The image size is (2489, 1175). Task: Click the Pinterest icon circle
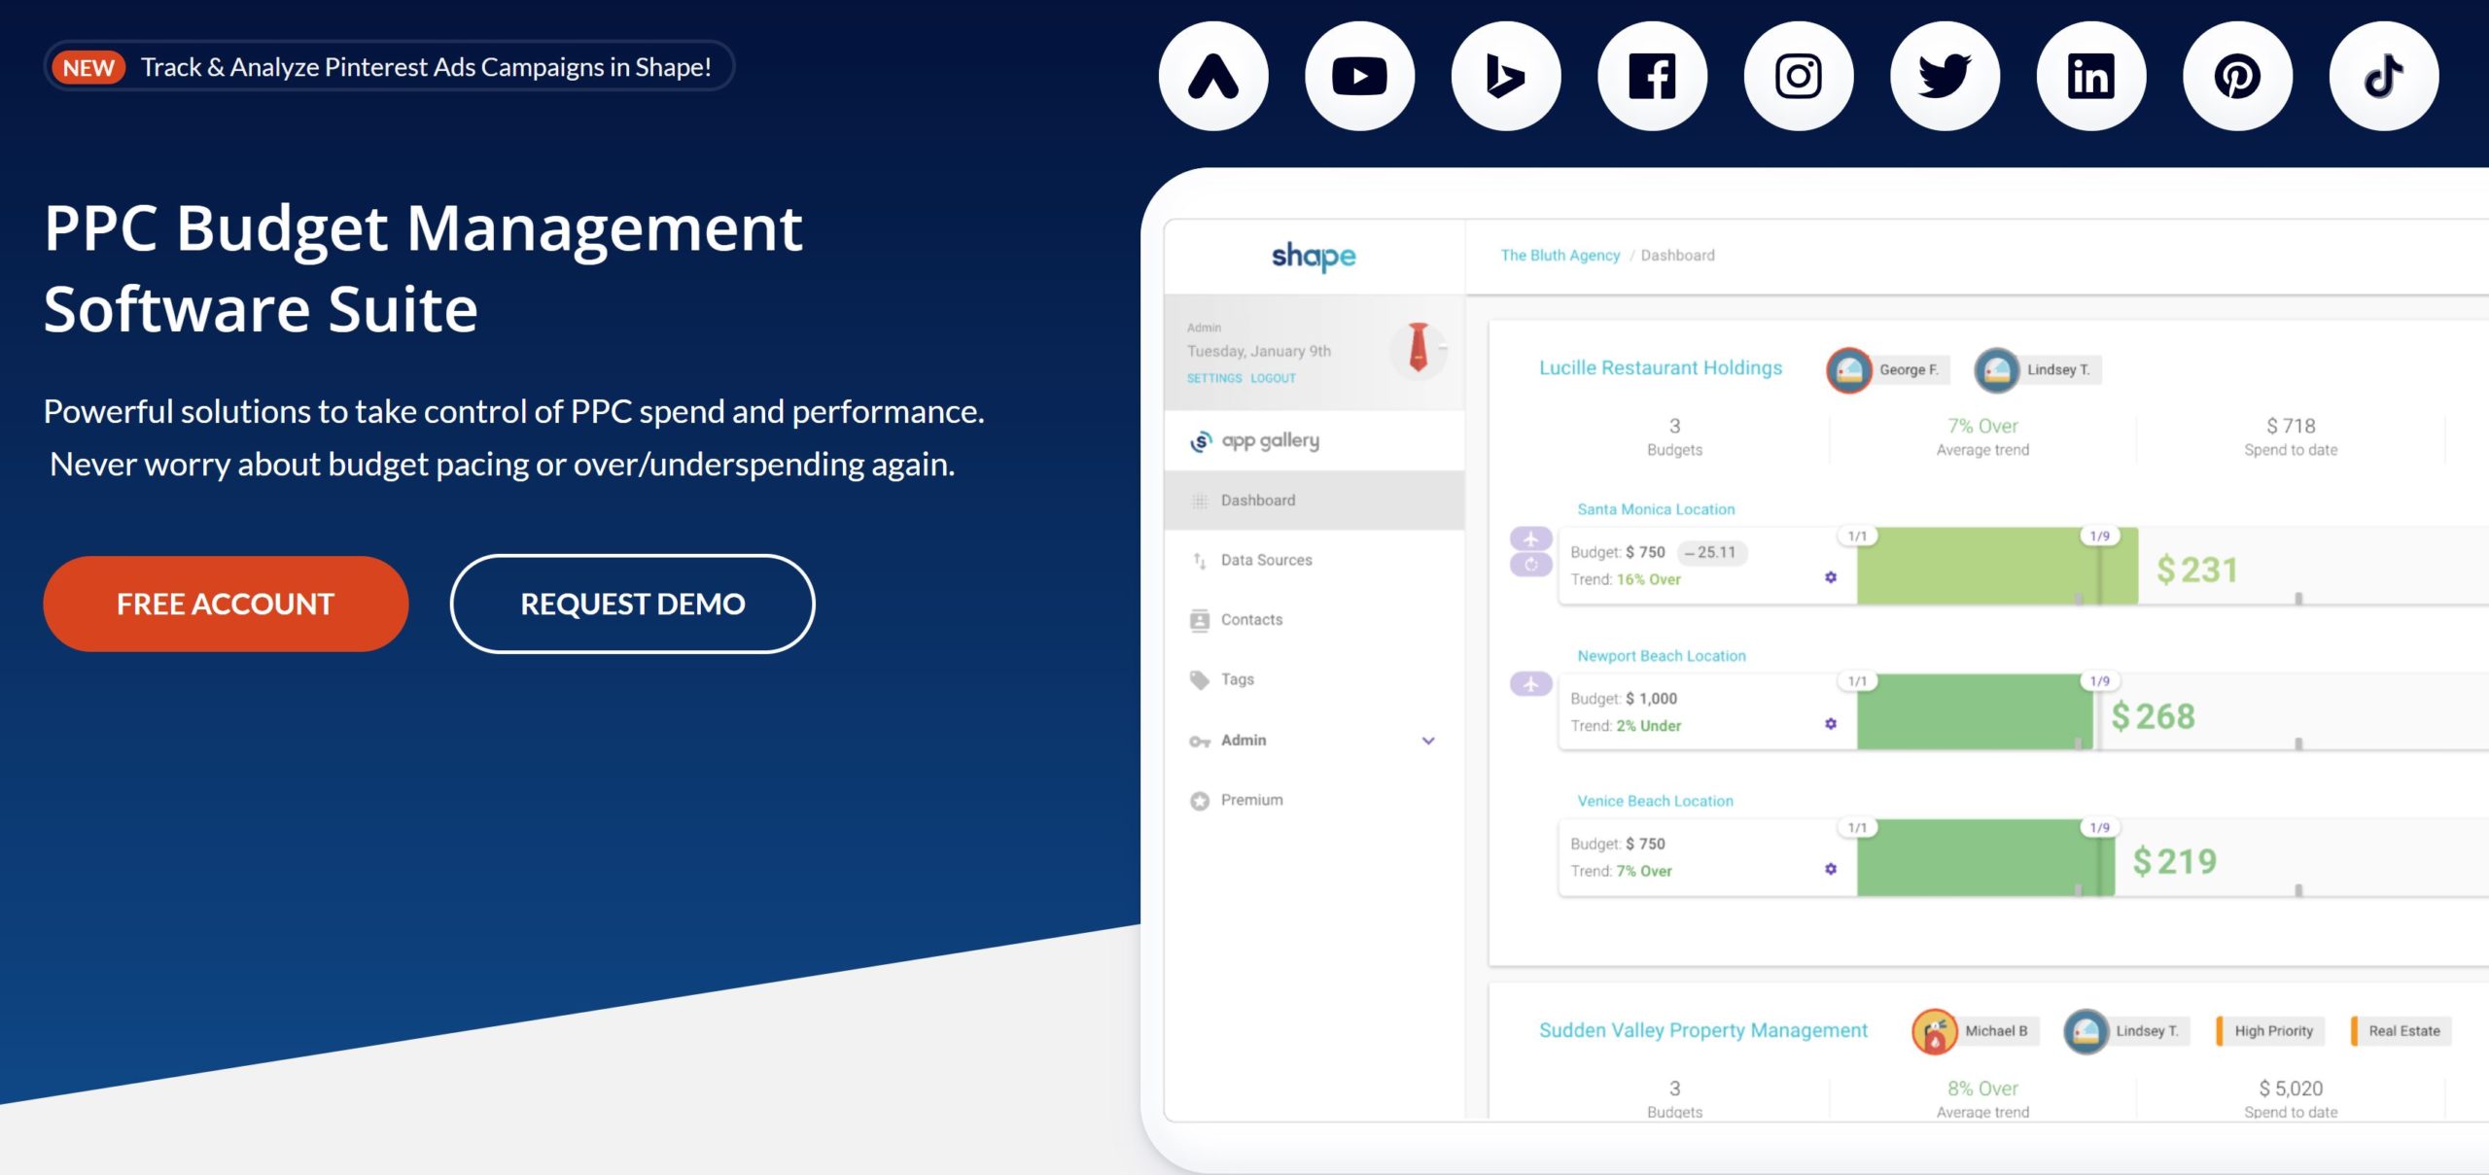pyautogui.click(x=2238, y=76)
